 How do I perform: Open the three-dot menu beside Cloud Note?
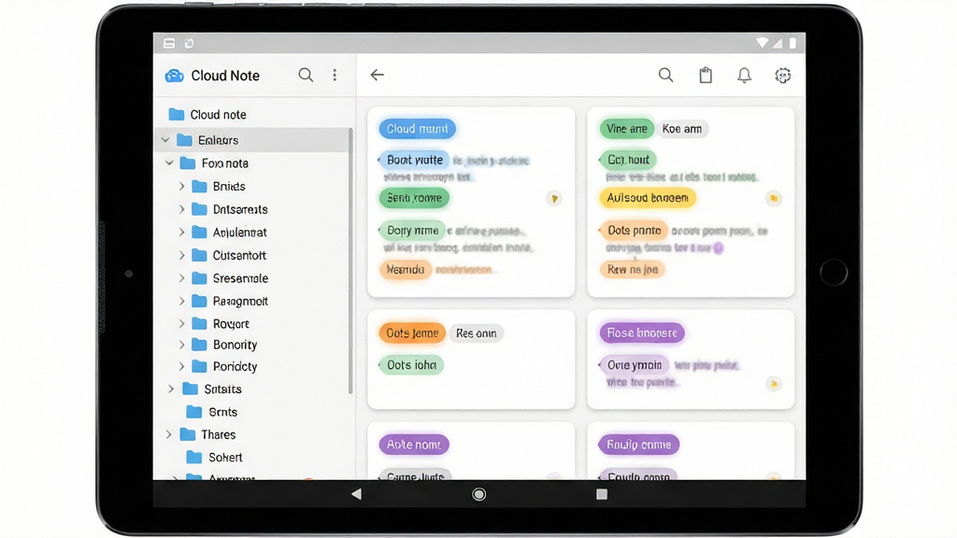[x=335, y=75]
